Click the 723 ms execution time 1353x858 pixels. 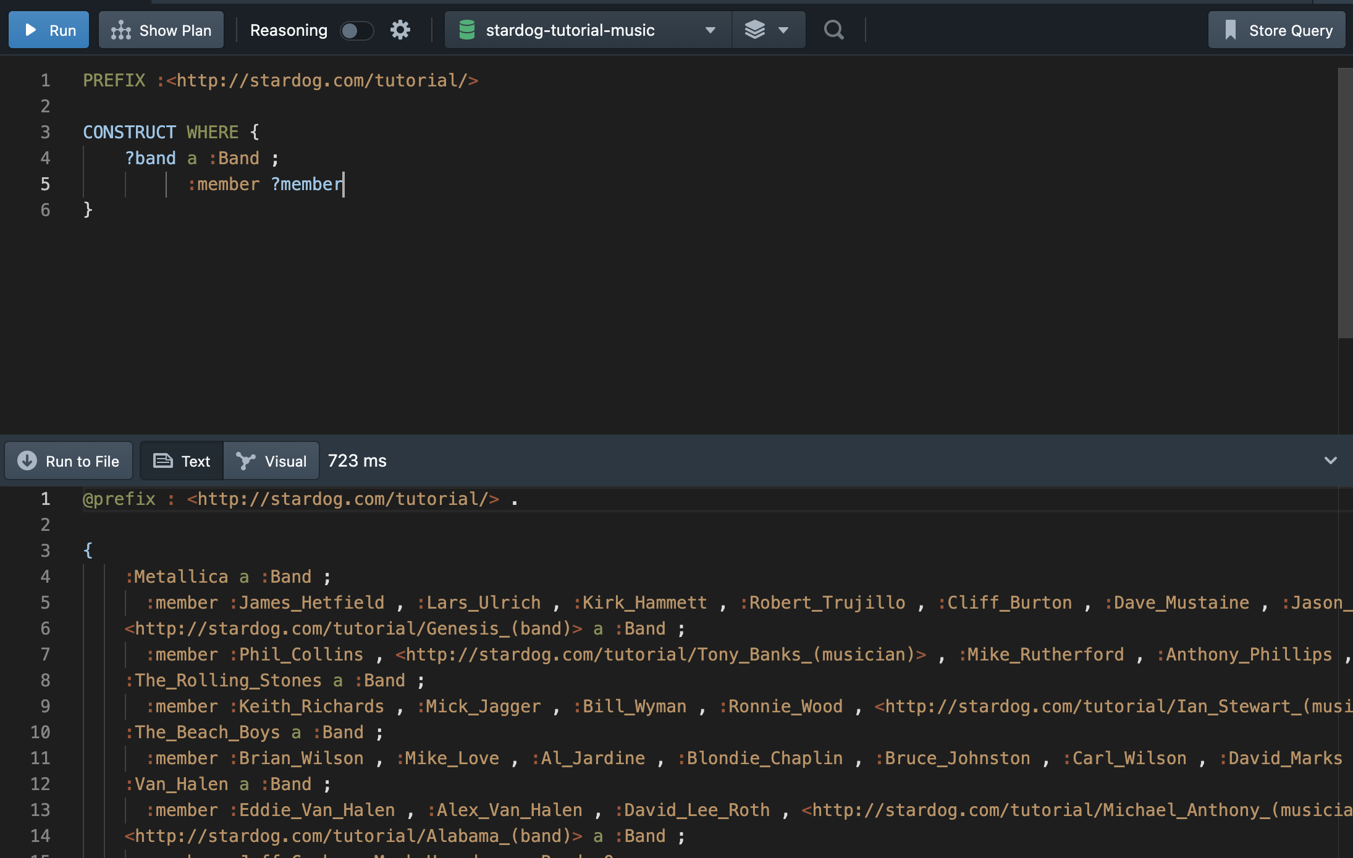click(357, 460)
